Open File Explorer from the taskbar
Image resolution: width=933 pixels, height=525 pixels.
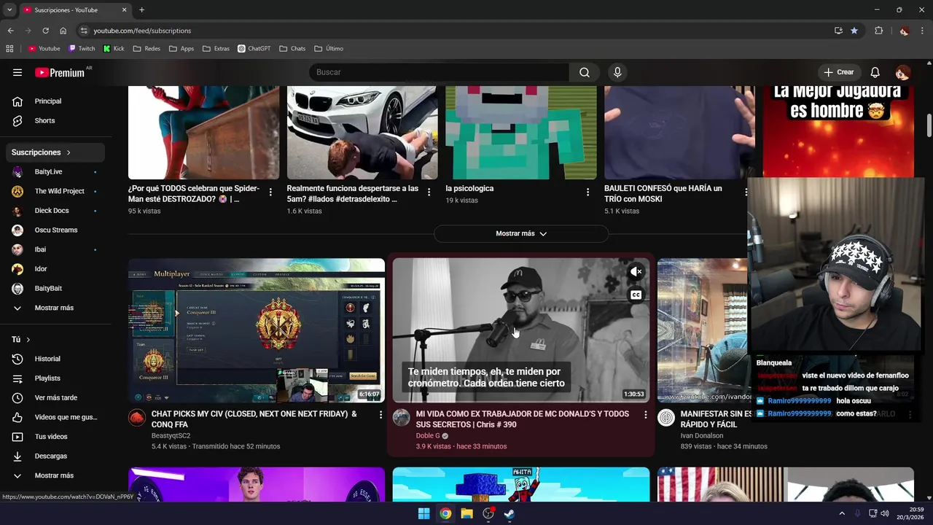click(466, 513)
